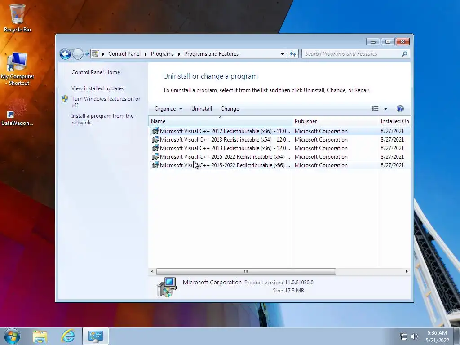Click product version 11.0.61030.0 text

(x=299, y=283)
